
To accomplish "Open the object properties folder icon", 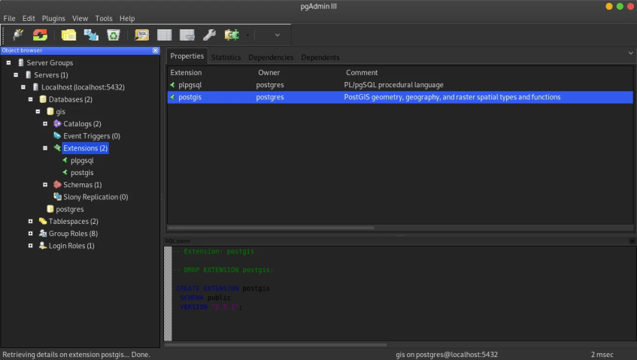I will [68, 35].
